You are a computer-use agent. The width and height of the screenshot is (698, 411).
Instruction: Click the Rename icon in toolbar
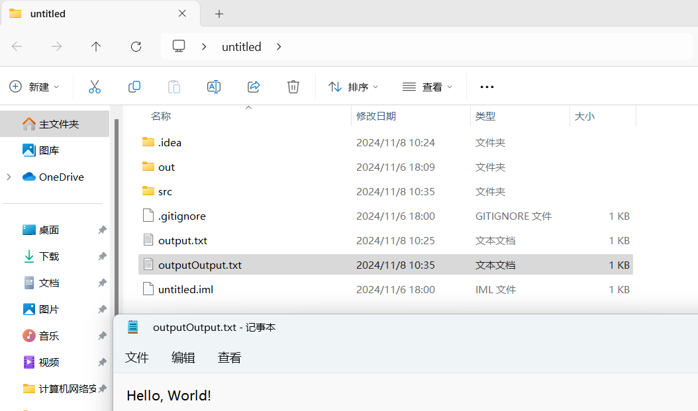click(x=214, y=87)
